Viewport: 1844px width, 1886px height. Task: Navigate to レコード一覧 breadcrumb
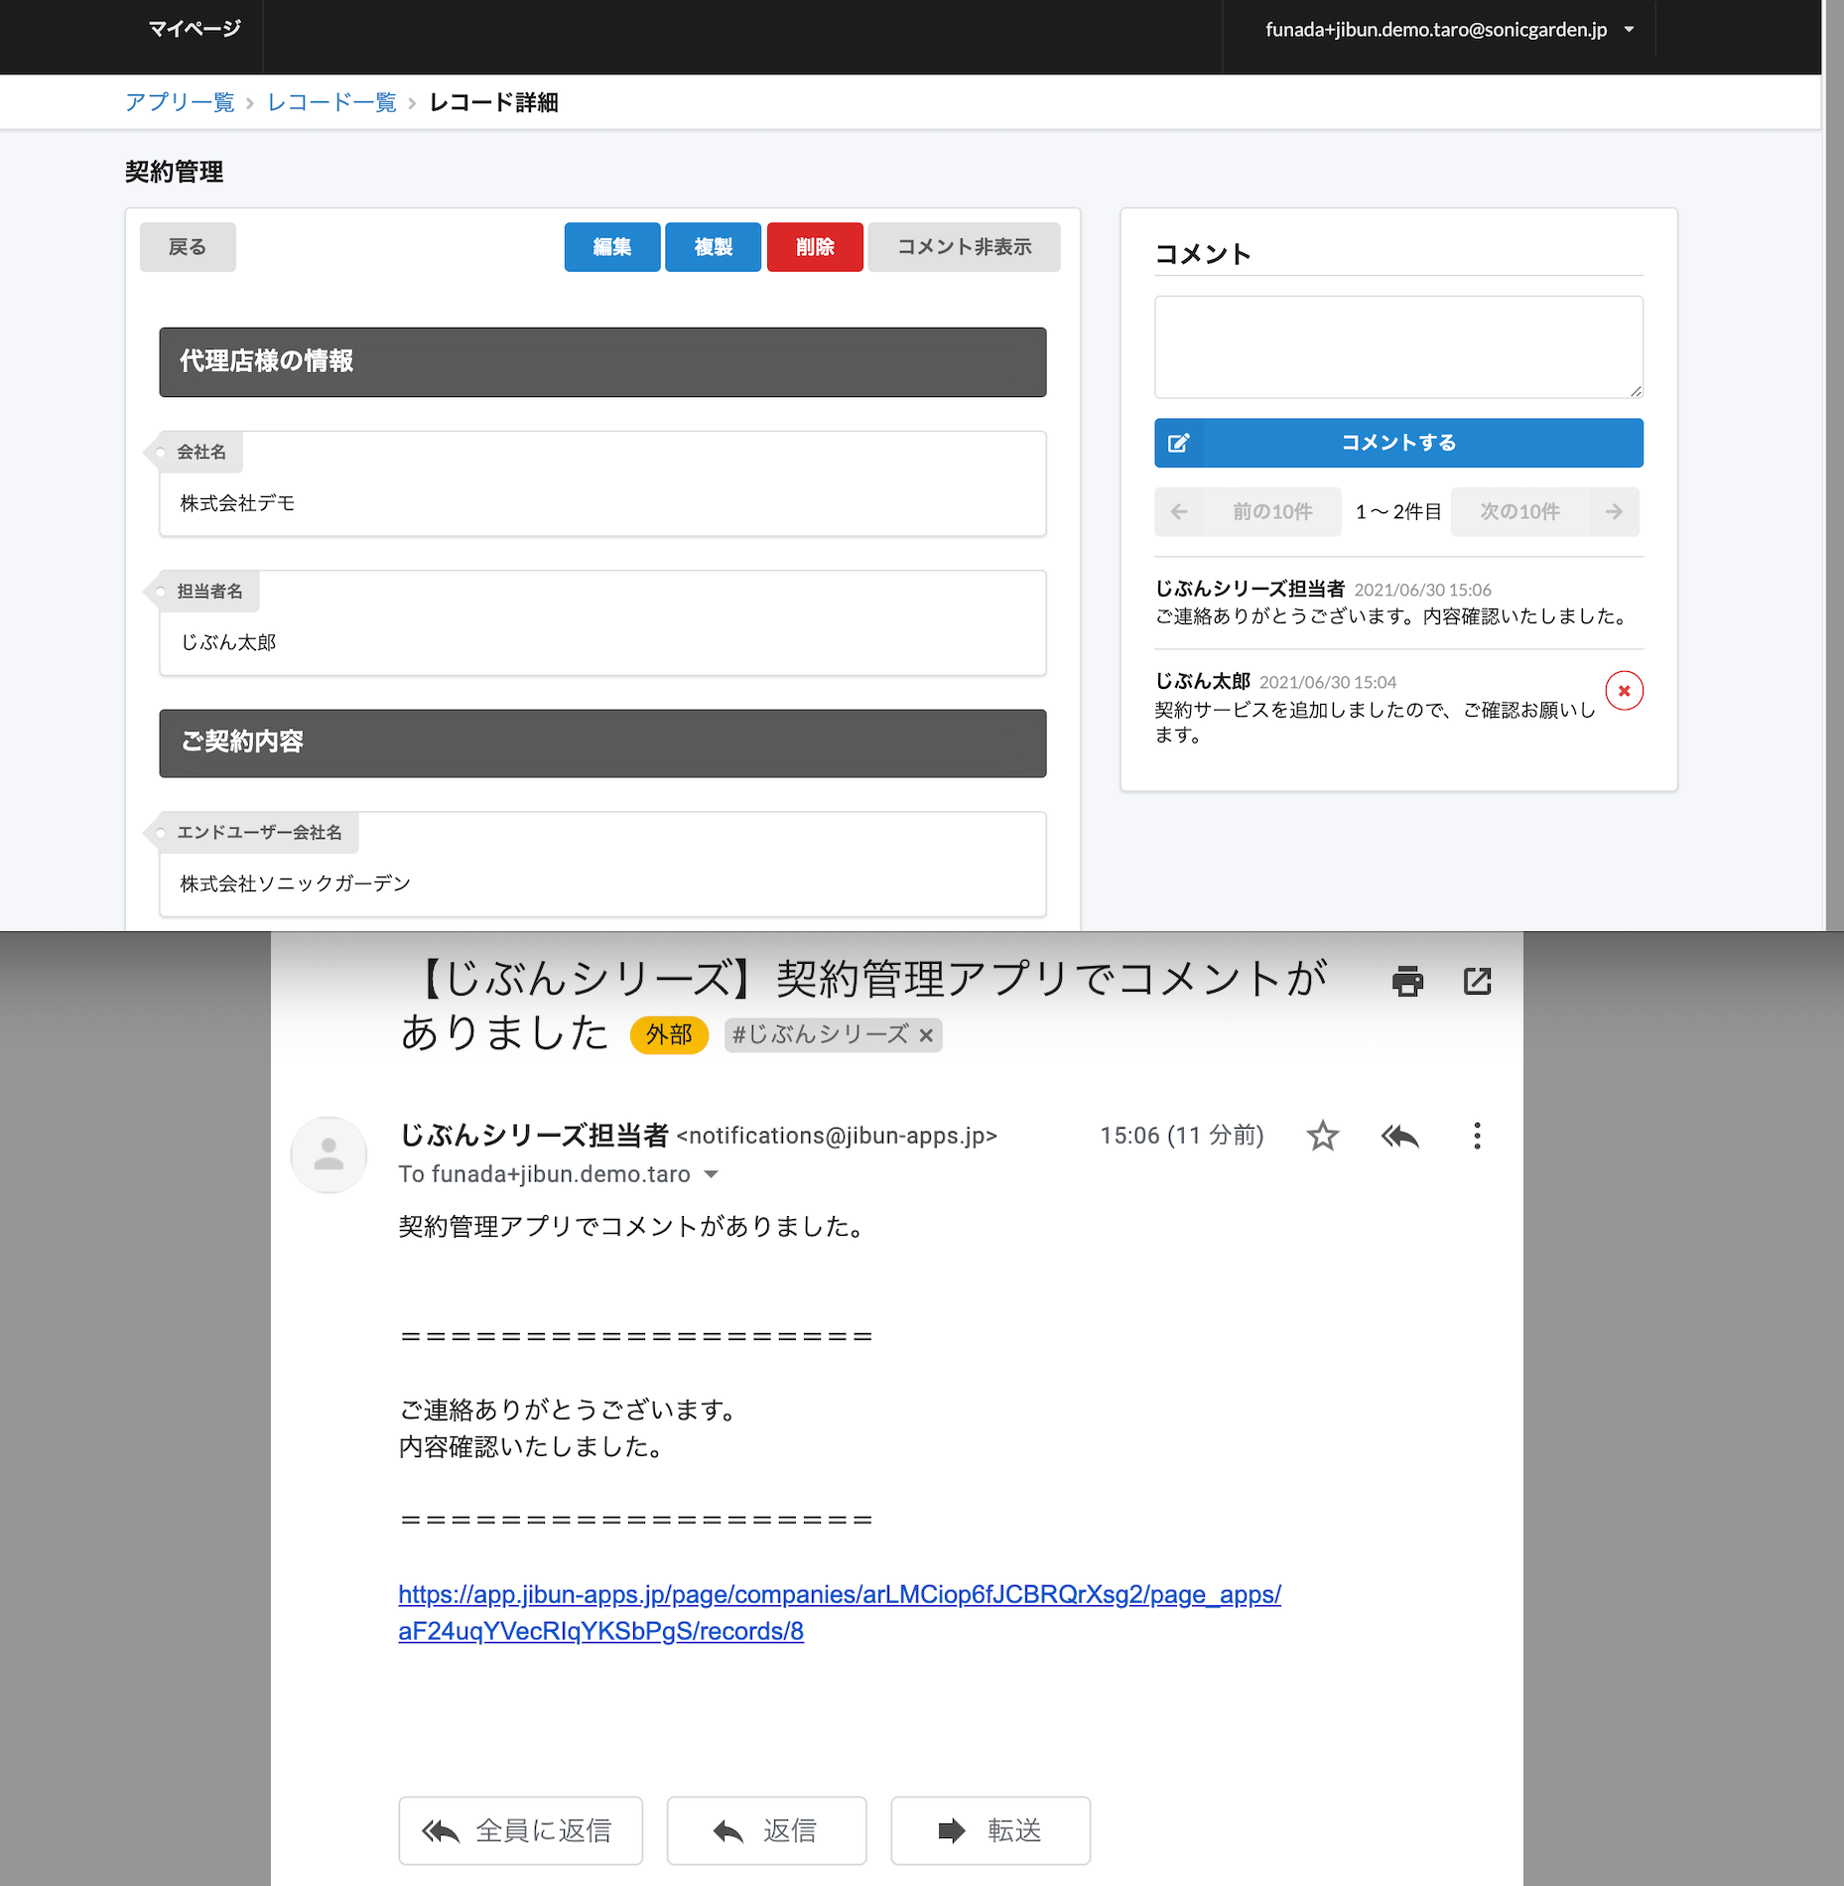(331, 102)
